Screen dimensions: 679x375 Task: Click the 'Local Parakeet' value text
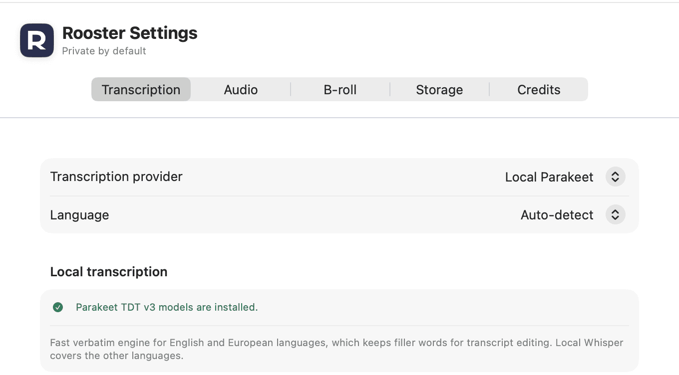click(549, 177)
